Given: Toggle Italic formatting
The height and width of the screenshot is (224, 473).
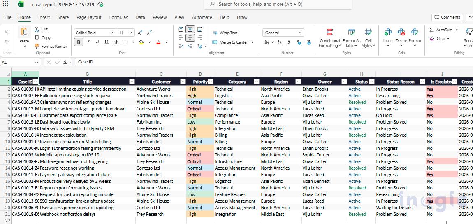Looking at the screenshot, I should click(88, 42).
